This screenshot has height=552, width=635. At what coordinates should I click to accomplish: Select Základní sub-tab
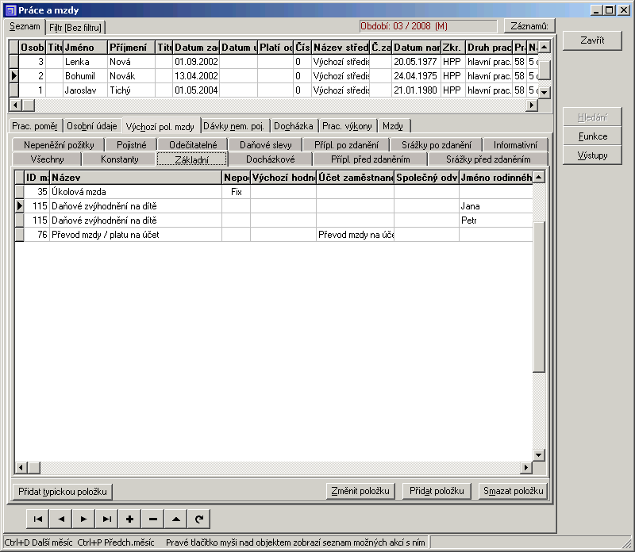(192, 159)
